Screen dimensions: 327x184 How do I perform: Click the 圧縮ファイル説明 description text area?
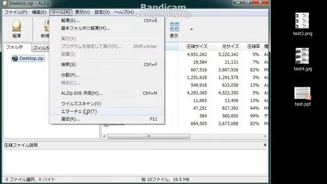point(135,162)
